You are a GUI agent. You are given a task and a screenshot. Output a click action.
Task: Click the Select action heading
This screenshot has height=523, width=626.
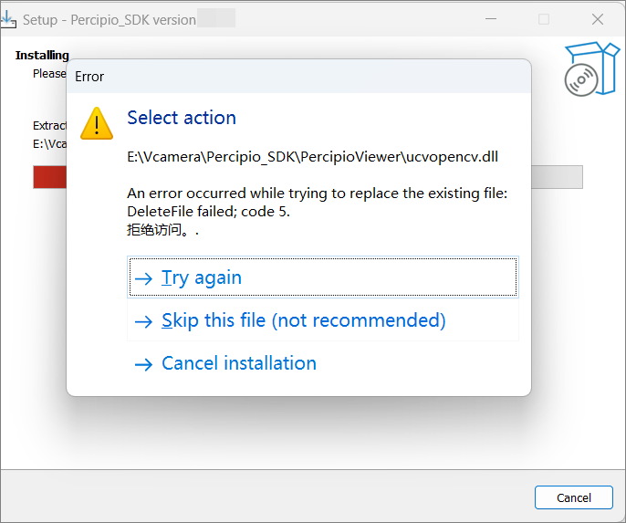(182, 118)
